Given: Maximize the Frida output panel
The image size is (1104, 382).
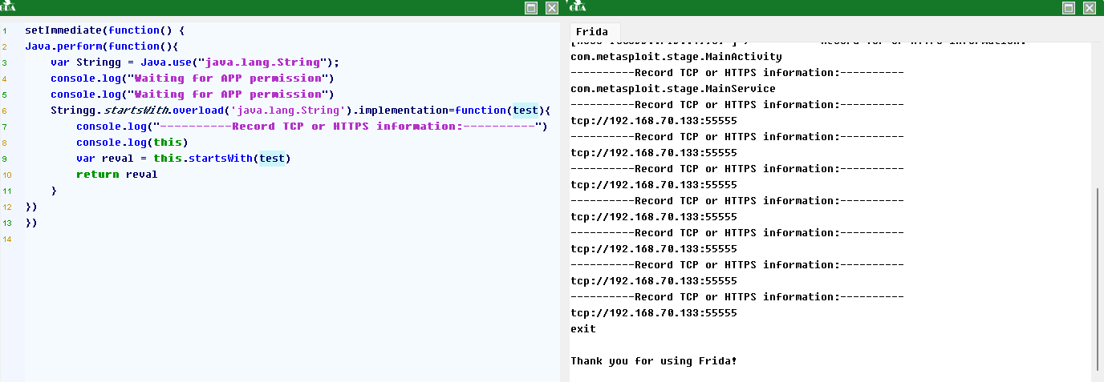Looking at the screenshot, I should [x=1069, y=7].
